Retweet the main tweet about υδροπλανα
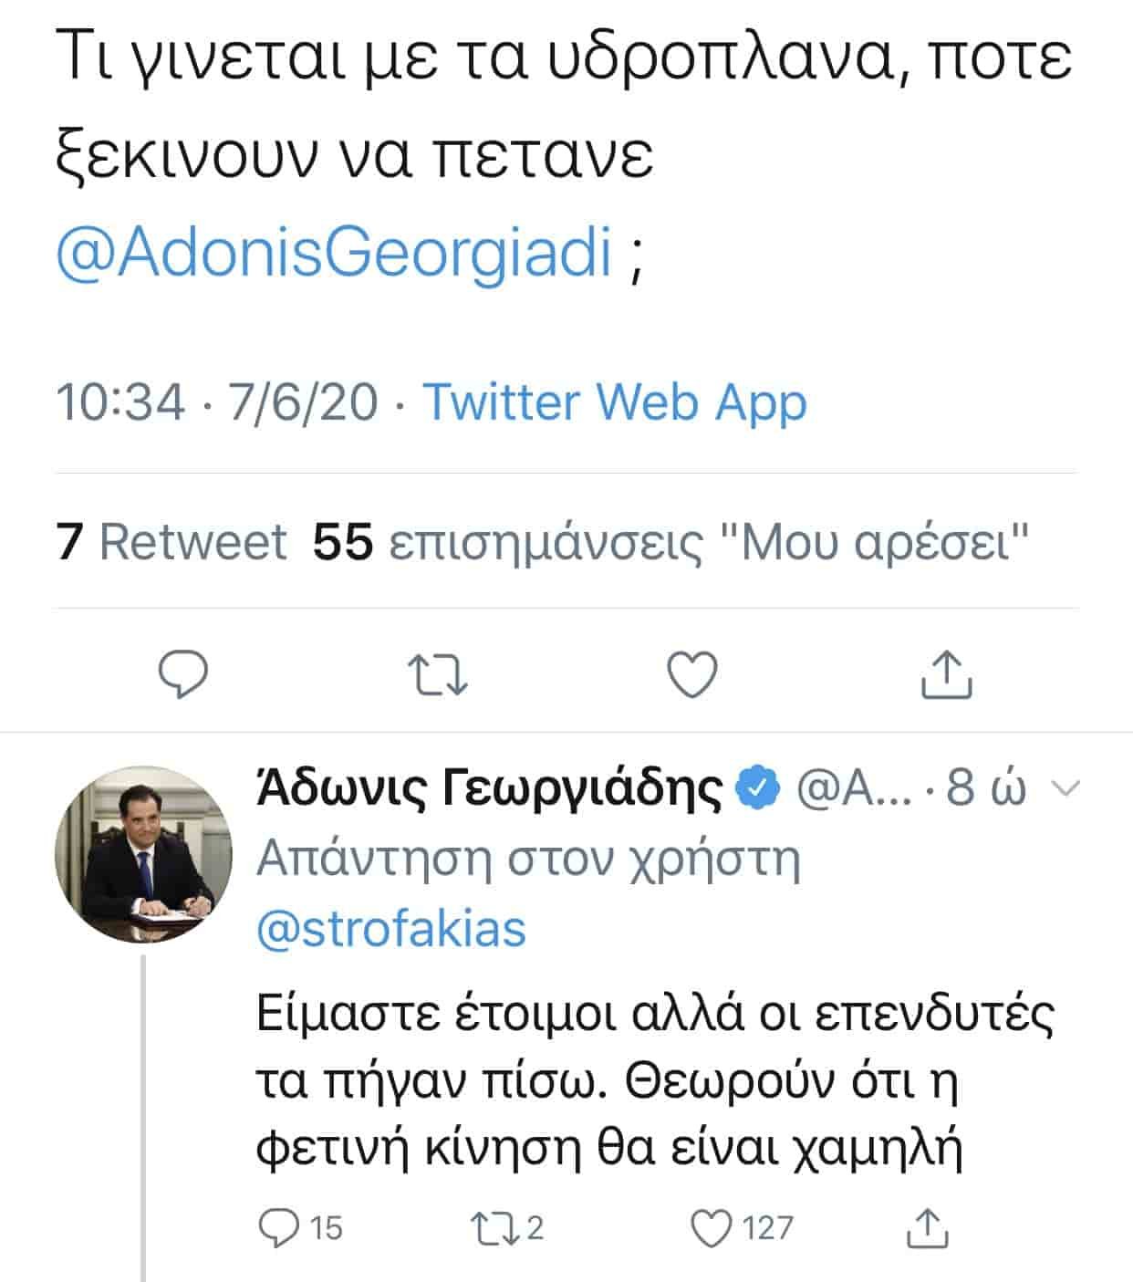The width and height of the screenshot is (1133, 1282). pyautogui.click(x=438, y=676)
